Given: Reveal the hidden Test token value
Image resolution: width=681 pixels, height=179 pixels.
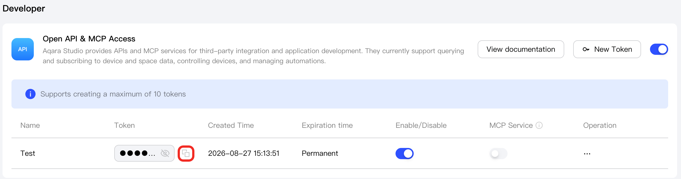Looking at the screenshot, I should (165, 153).
